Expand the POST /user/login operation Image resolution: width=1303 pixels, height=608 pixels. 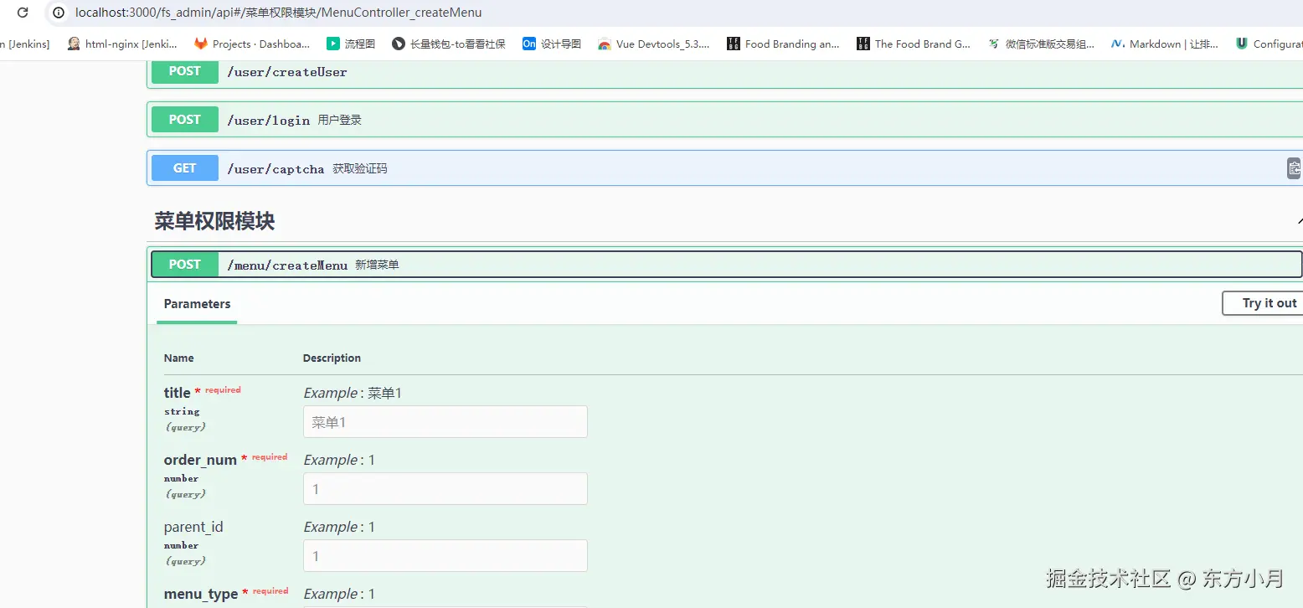pyautogui.click(x=724, y=120)
